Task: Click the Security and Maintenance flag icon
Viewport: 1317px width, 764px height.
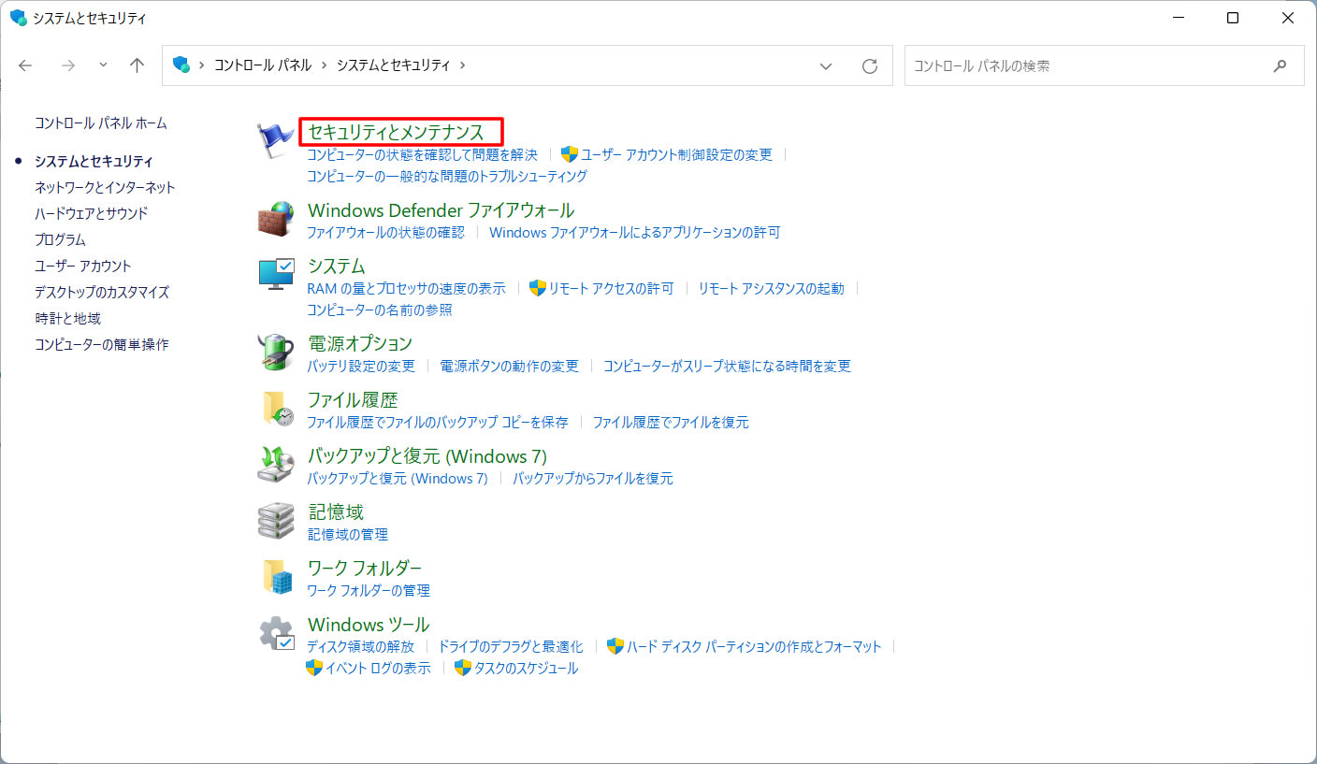Action: (x=276, y=141)
